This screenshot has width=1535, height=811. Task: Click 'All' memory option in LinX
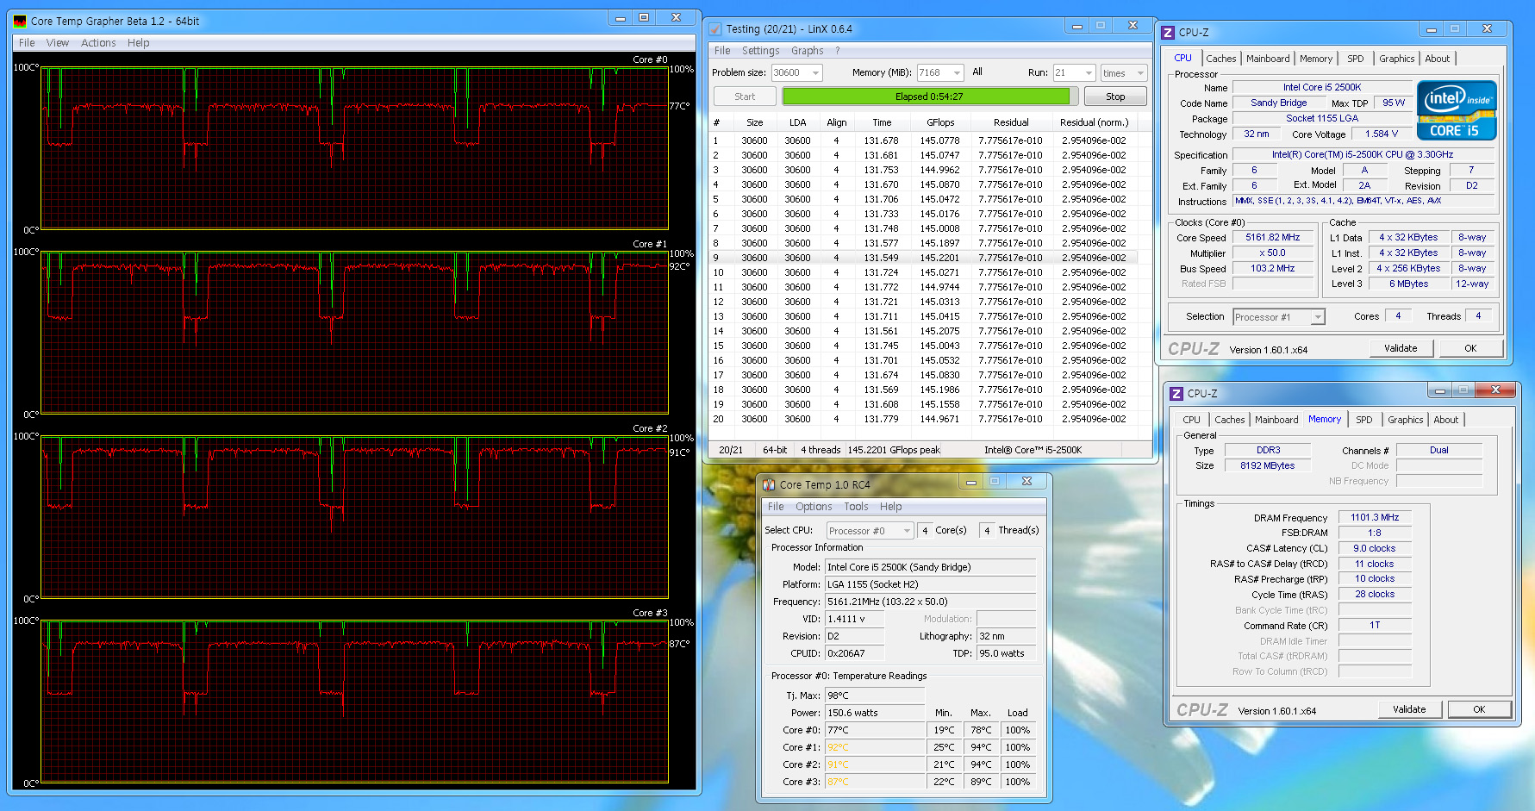point(977,72)
